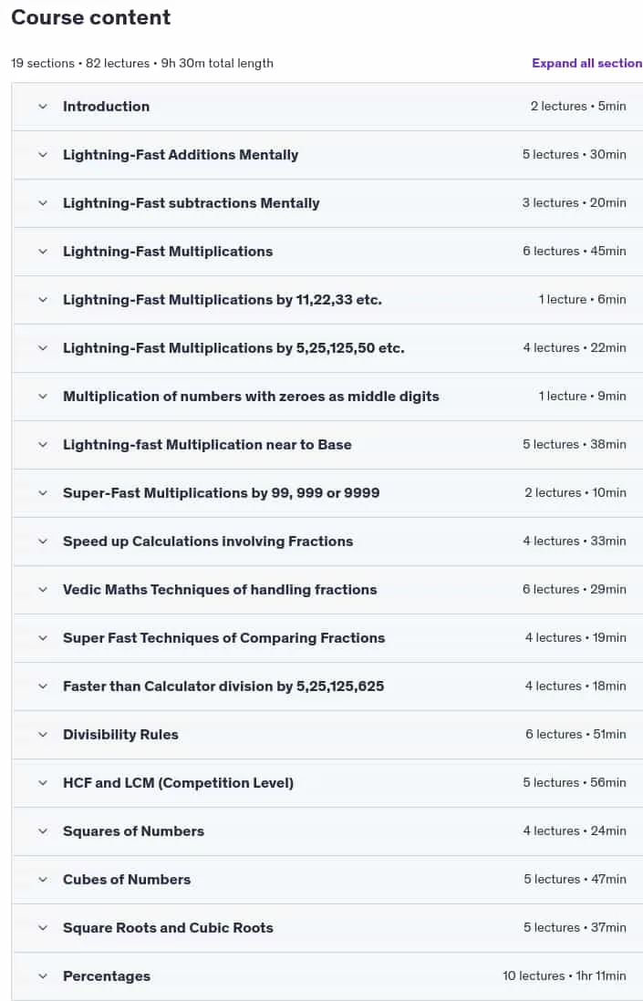Open Super Fast Techniques of Comparing Fractions
Image resolution: width=643 pixels, height=1001 pixels.
point(223,638)
